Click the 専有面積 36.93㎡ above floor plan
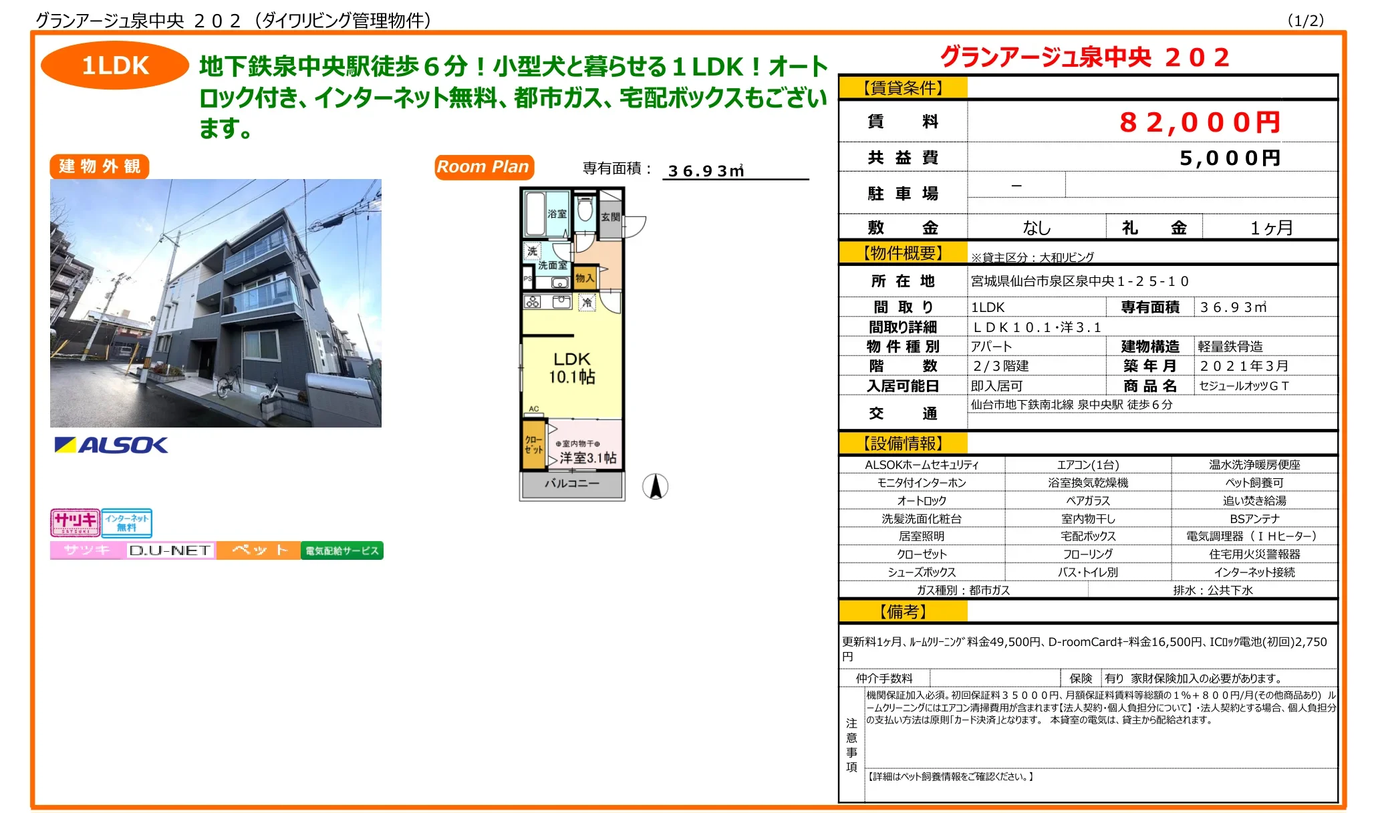The width and height of the screenshot is (1374, 813). (x=706, y=171)
